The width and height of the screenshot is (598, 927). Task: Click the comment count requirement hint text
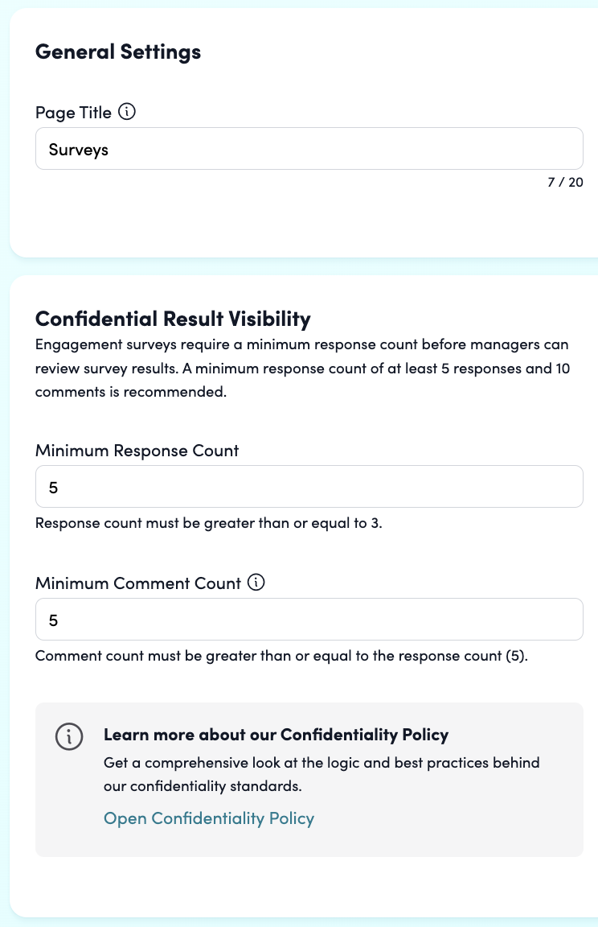tap(281, 657)
